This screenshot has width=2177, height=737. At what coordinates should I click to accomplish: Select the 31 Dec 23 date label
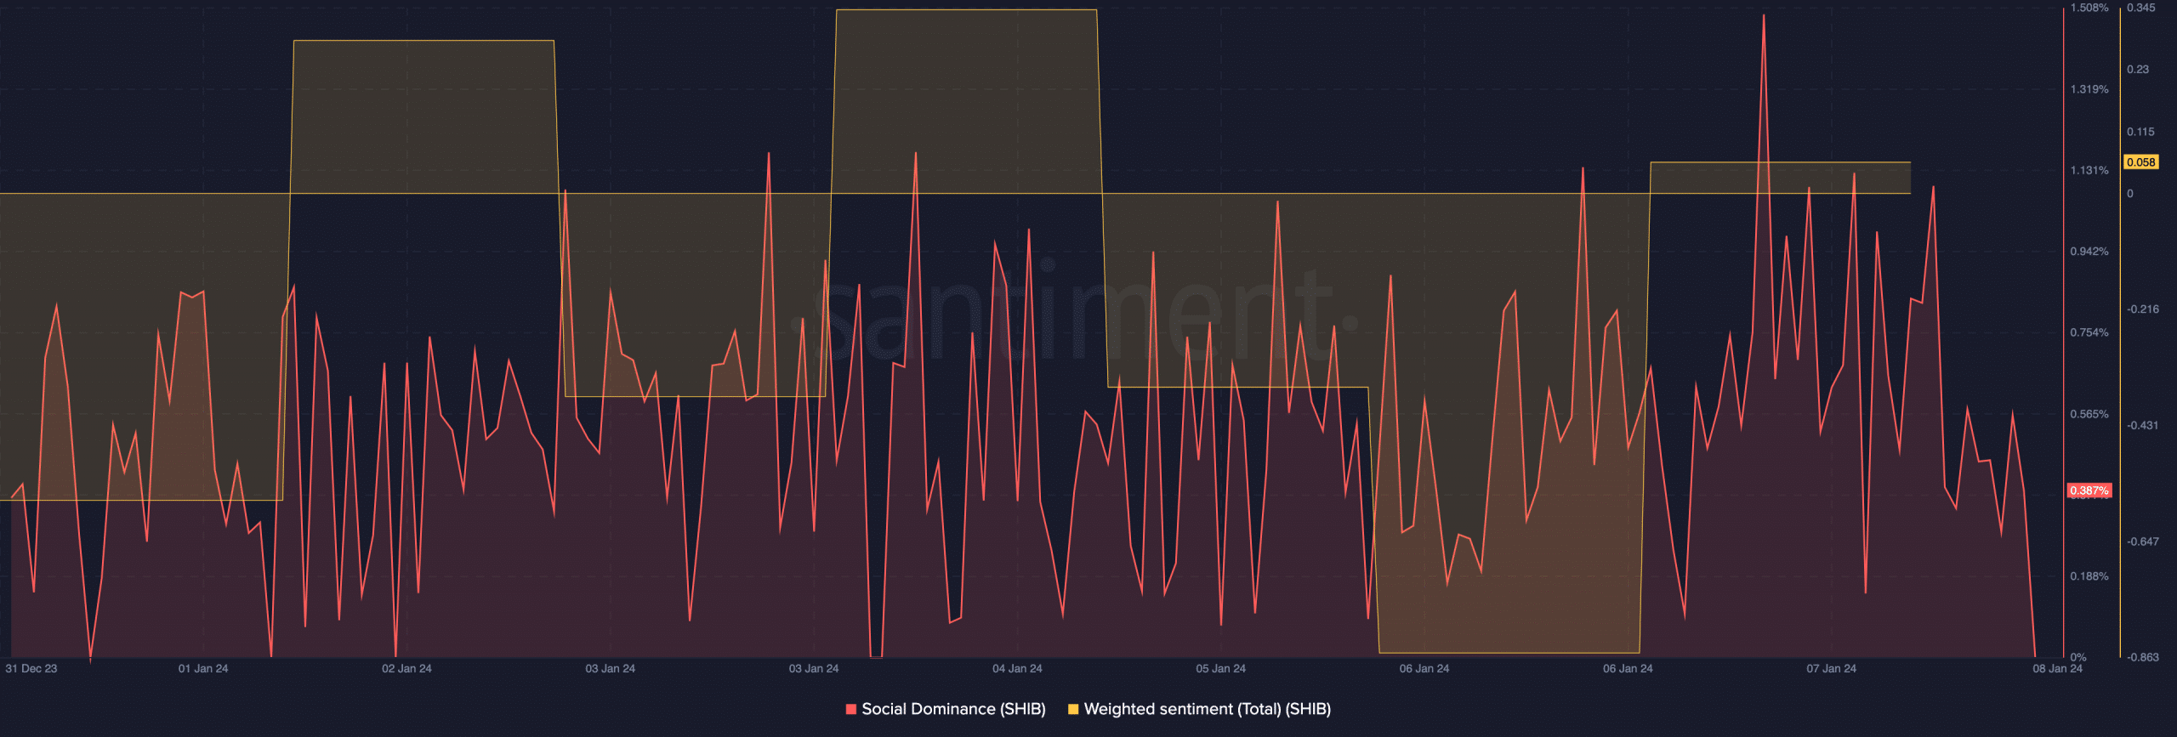click(x=31, y=668)
